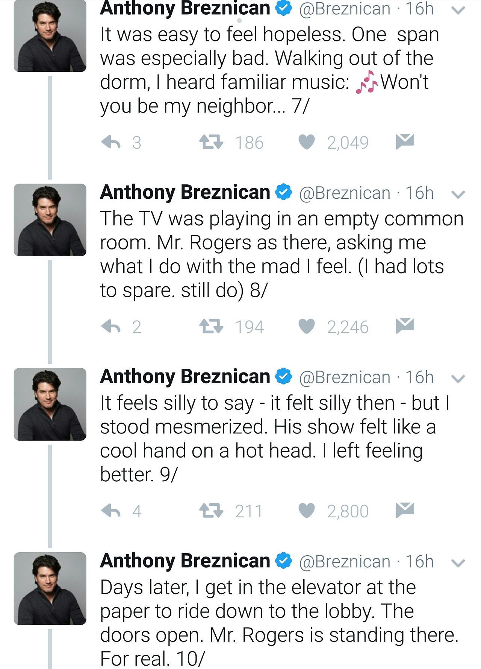Open the 16h timestamp on the 10/ tweet
481x669 pixels.
pyautogui.click(x=419, y=562)
